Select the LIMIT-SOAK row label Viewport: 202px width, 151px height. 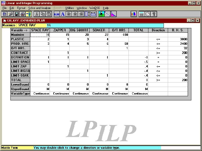[20, 75]
